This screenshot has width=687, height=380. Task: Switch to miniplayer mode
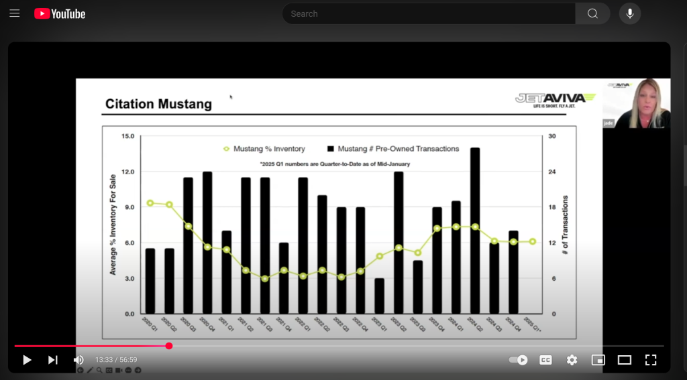(598, 360)
